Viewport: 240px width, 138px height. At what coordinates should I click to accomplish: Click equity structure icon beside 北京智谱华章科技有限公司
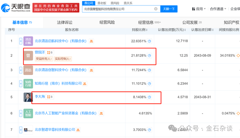point(78,130)
